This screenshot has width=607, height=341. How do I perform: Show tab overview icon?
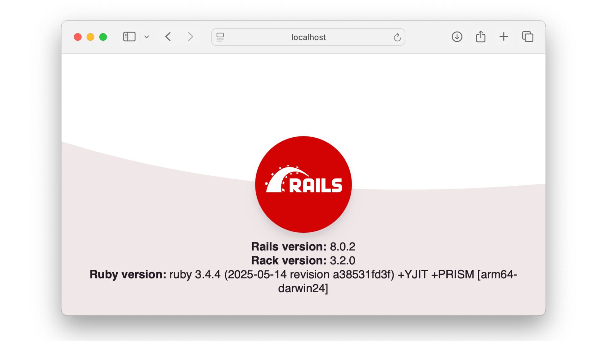click(528, 37)
